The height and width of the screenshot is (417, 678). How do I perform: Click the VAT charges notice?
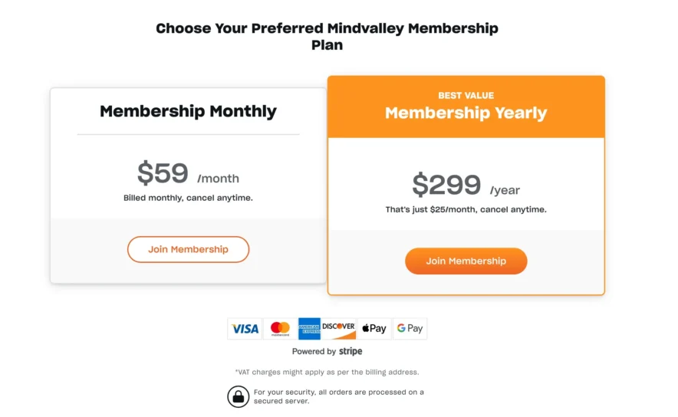click(327, 373)
